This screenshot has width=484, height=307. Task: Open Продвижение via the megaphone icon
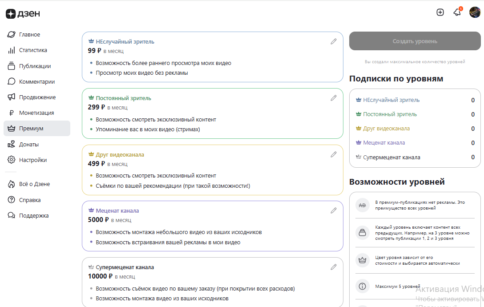point(38,97)
